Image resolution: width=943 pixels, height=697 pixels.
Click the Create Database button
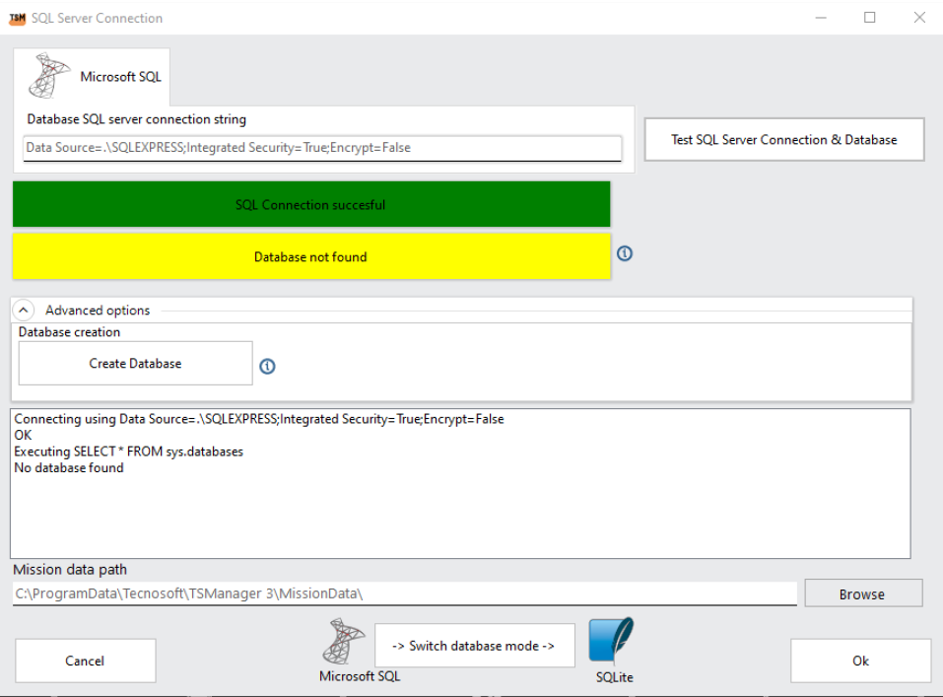point(136,364)
